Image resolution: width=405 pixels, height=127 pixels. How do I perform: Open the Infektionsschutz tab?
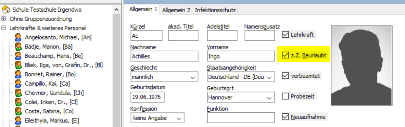(215, 10)
